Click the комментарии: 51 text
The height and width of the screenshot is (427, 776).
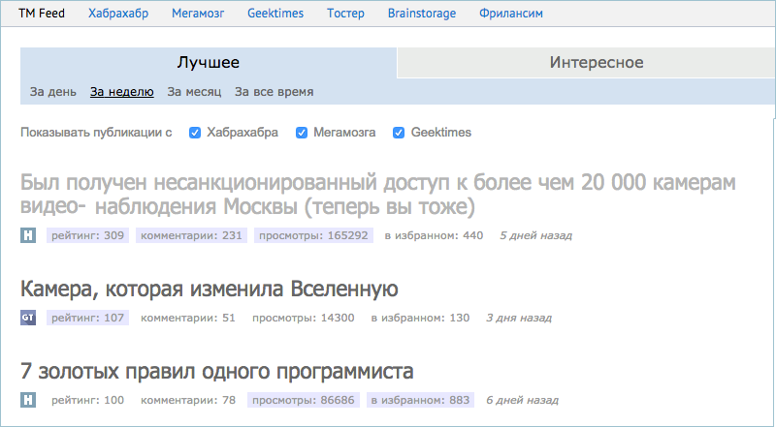(x=188, y=318)
